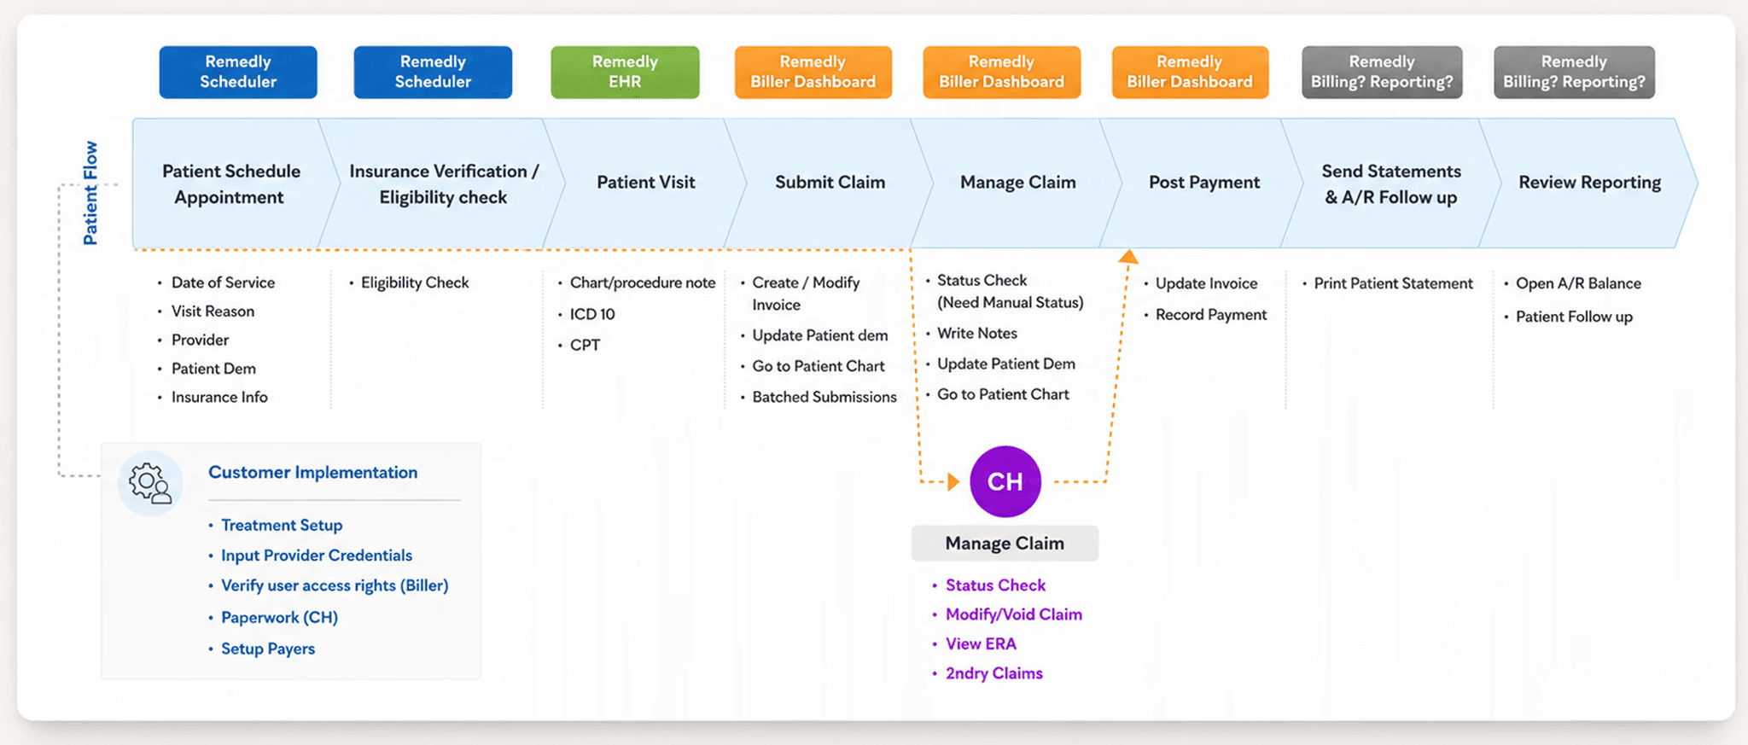This screenshot has height=745, width=1748.
Task: Click the 'Write Notes' bullet
Action: tap(977, 333)
